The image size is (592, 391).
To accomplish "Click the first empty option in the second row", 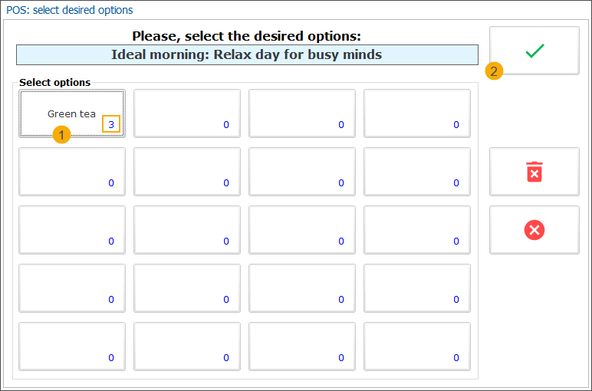I will tap(72, 172).
